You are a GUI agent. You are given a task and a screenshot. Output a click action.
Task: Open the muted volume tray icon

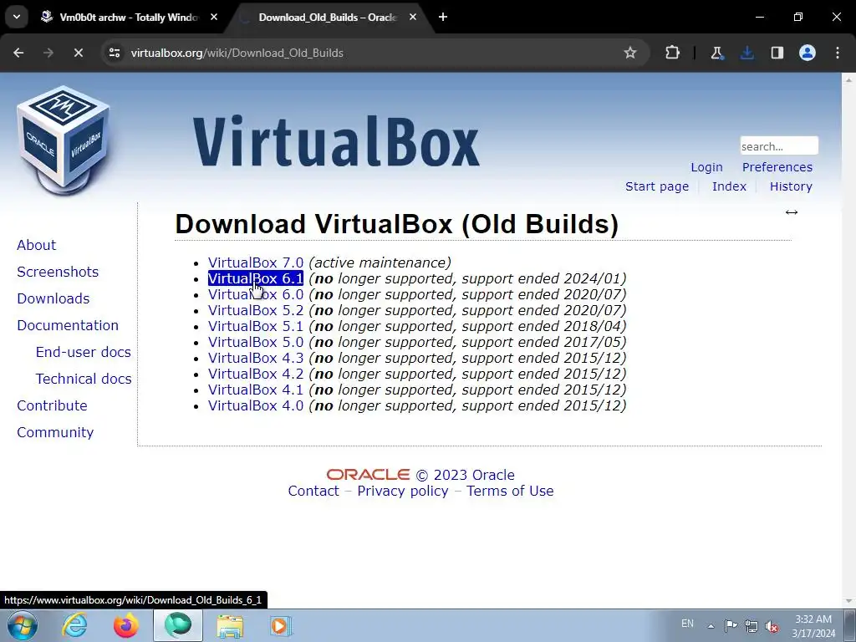click(772, 626)
